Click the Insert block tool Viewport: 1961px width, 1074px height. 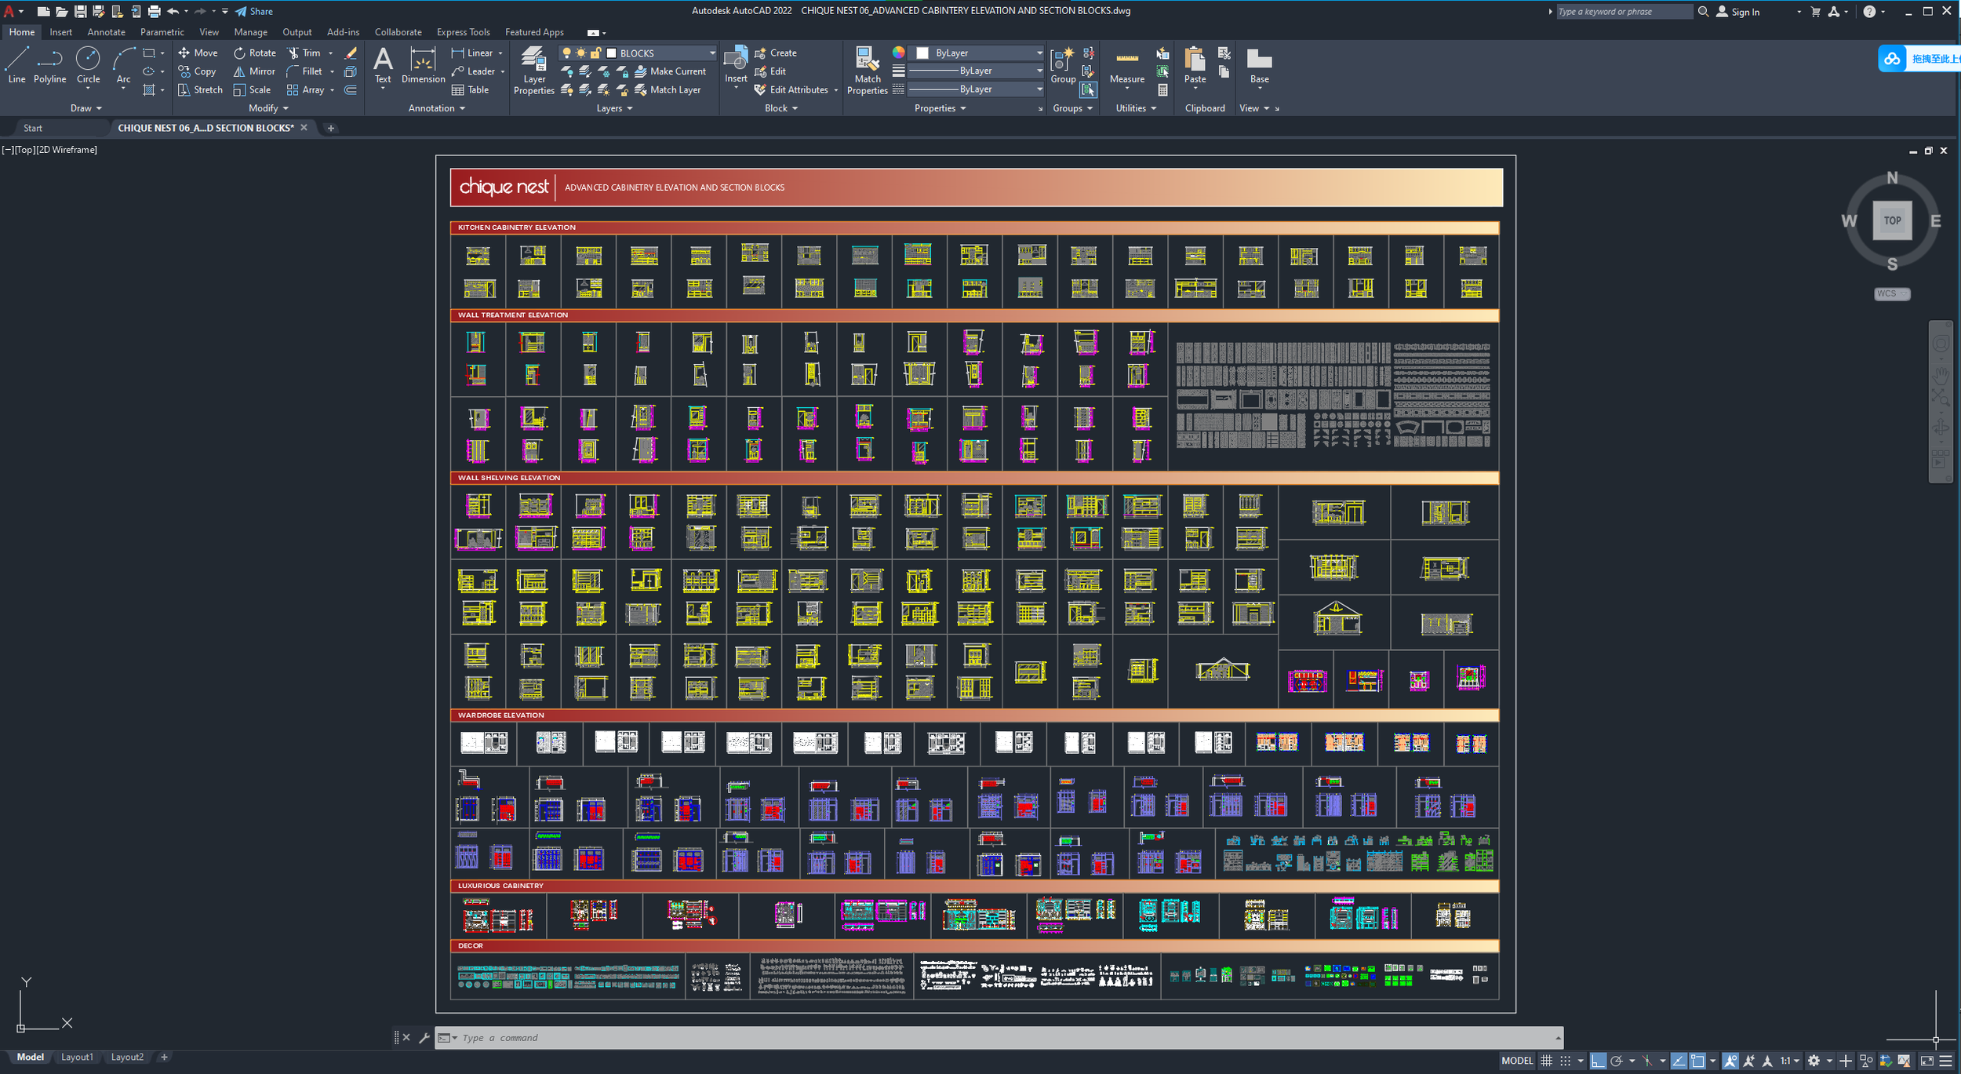click(x=735, y=67)
